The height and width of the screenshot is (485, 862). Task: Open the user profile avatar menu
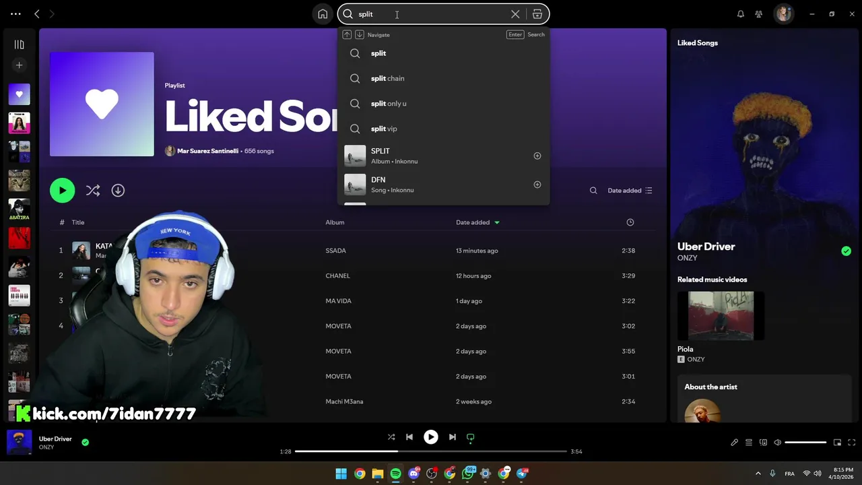click(x=783, y=13)
